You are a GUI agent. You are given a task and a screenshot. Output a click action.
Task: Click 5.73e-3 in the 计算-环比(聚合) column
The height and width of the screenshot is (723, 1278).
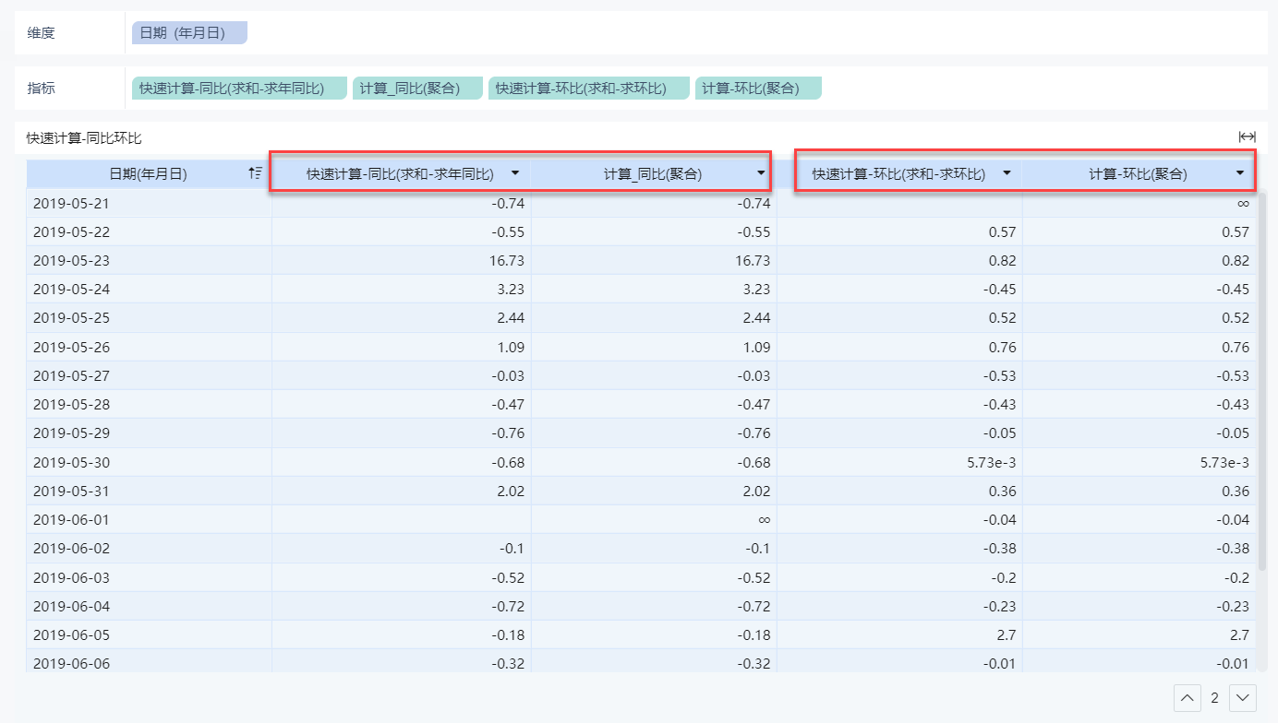pyautogui.click(x=1224, y=462)
